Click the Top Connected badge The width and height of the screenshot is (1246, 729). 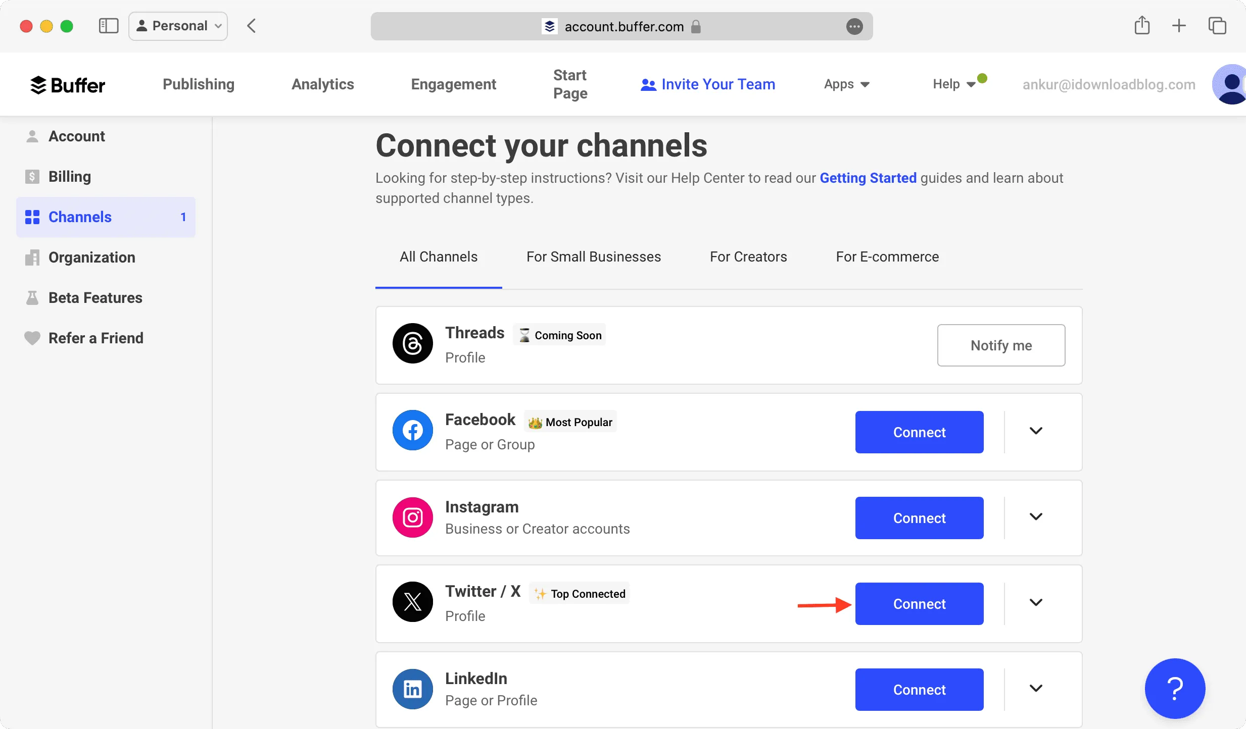580,594
